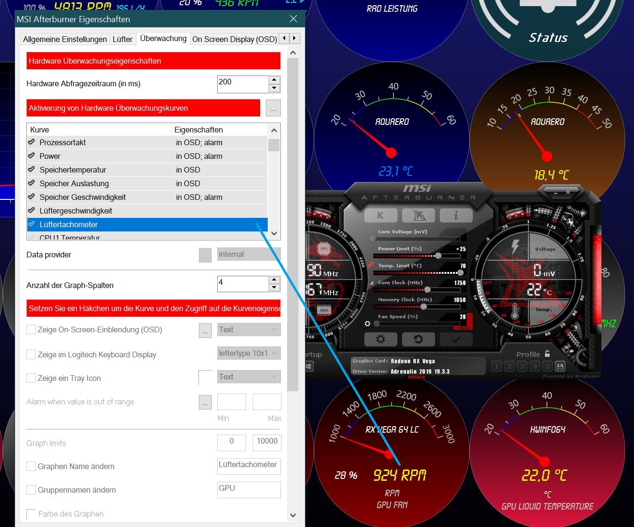Save profile with the floppy disk icon
634x527 pixels.
(560, 366)
